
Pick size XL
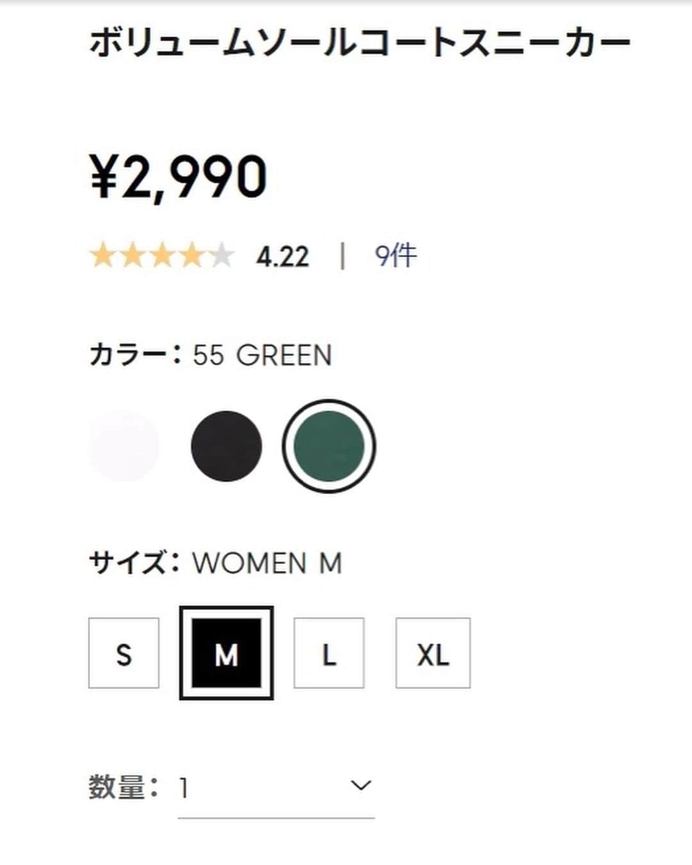[433, 653]
